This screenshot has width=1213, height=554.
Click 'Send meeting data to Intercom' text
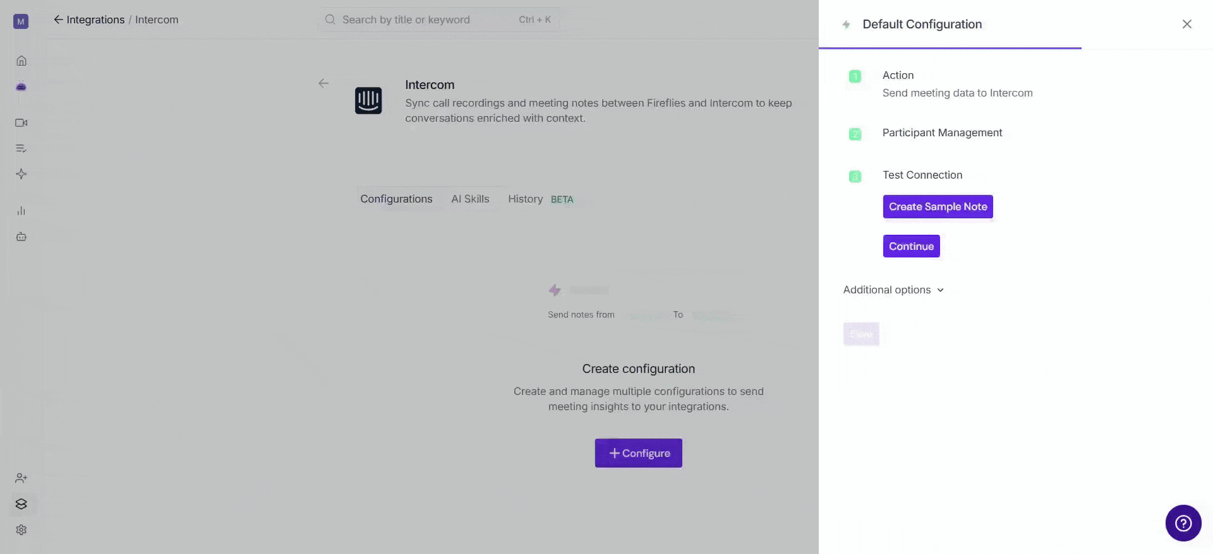(x=958, y=93)
